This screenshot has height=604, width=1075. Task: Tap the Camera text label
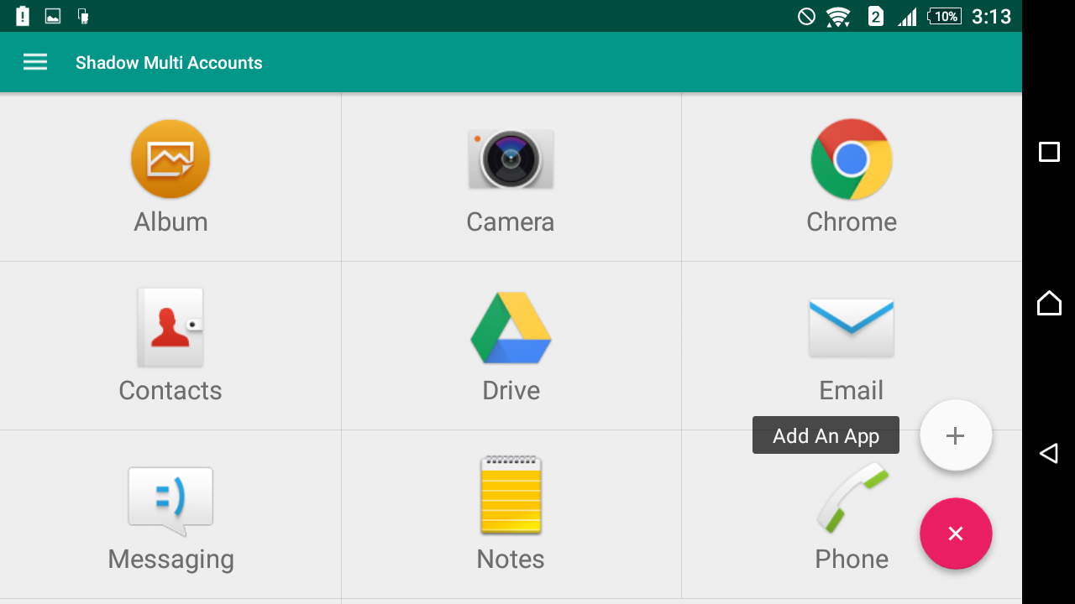511,221
